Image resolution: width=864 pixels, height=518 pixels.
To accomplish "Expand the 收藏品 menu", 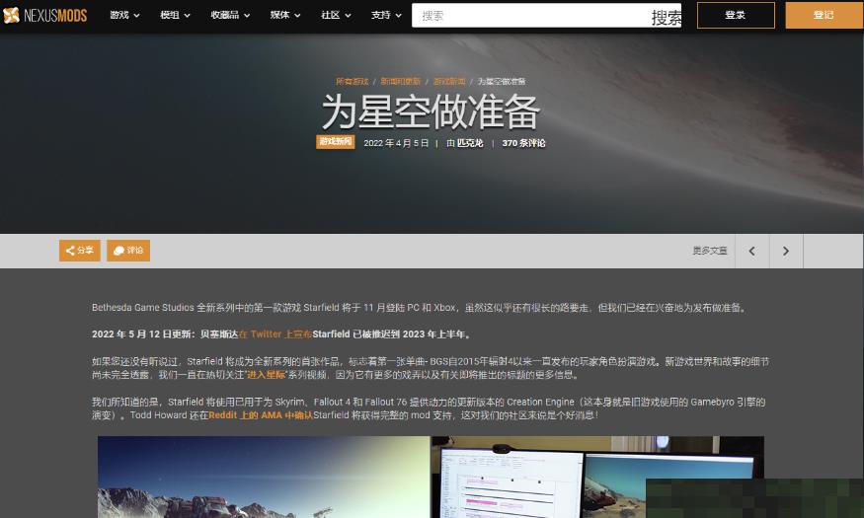I will (x=230, y=16).
